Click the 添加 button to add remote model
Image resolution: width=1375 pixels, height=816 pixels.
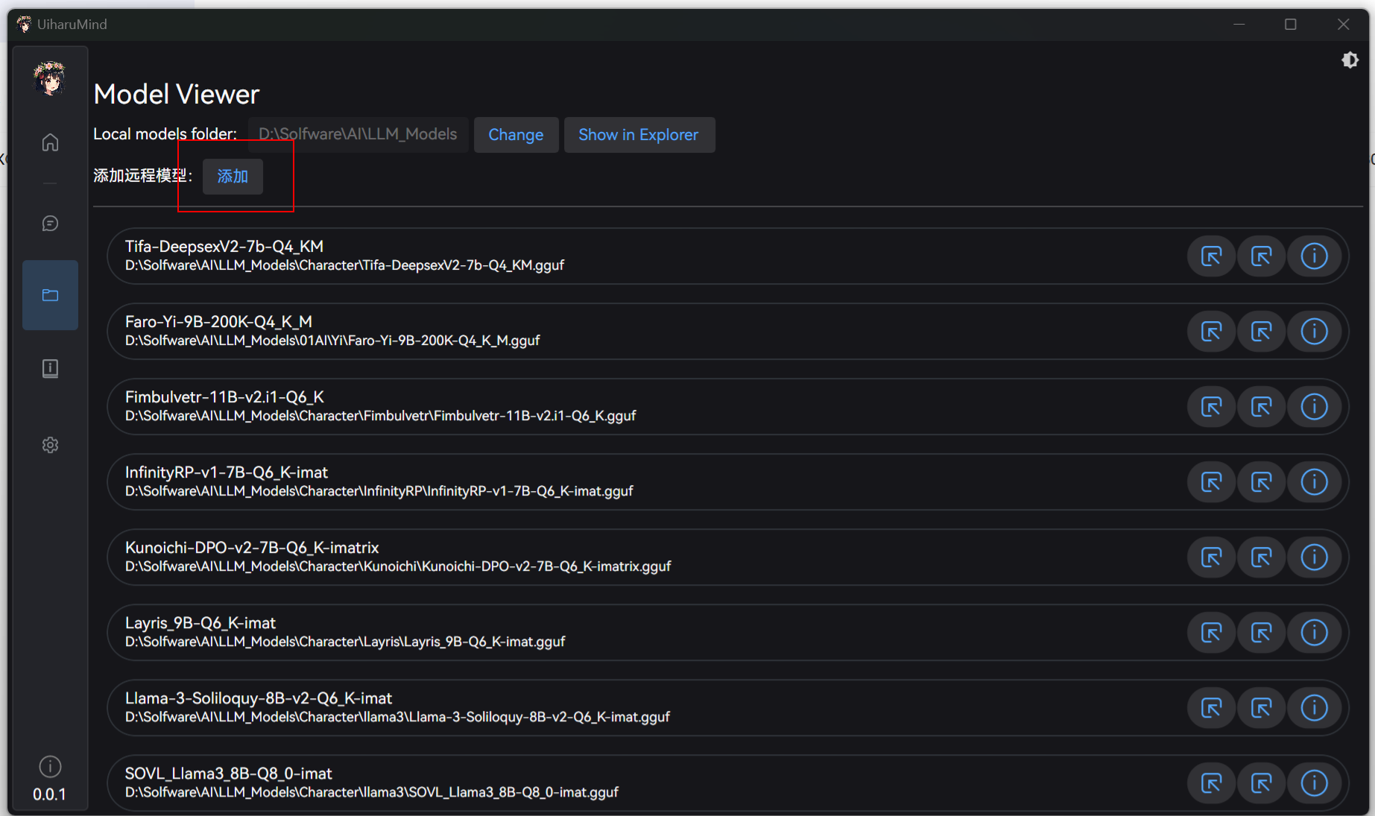coord(233,177)
